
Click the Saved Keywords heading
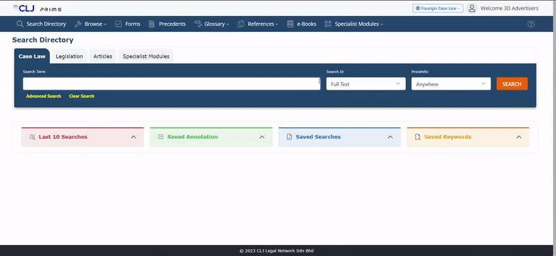[x=448, y=137]
